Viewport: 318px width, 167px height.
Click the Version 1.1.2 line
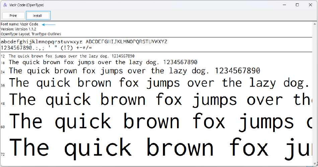pyautogui.click(x=18, y=29)
